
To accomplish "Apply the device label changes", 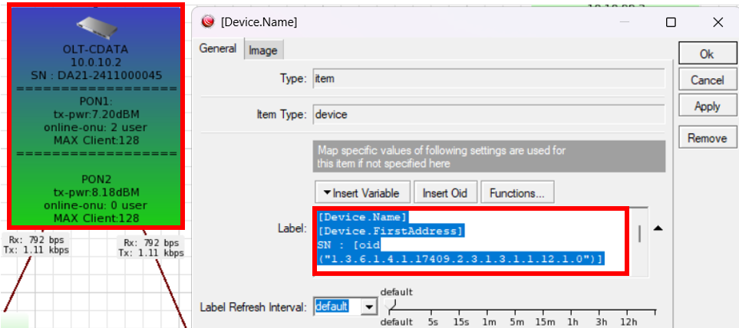I will pos(707,107).
